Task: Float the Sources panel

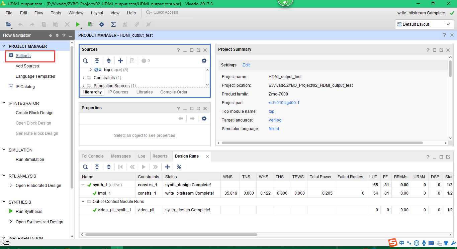Action: (x=198, y=50)
